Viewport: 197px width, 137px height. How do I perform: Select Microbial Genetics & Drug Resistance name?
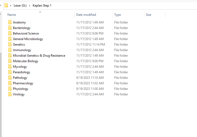pos(39,55)
